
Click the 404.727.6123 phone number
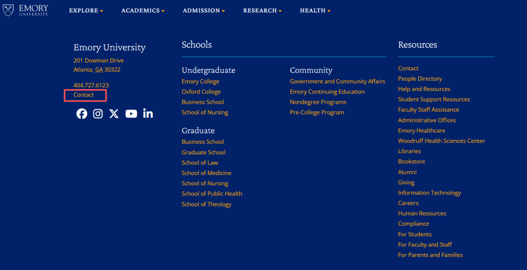(91, 85)
